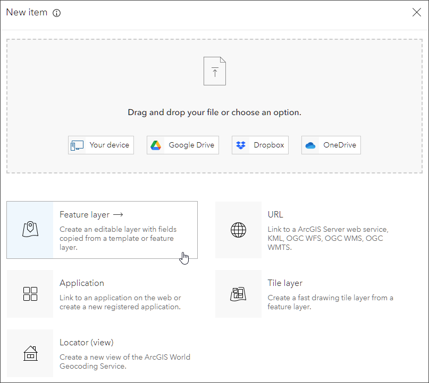Viewport: 429px width, 383px height.
Task: Click the house icon on Locator (view) card
Action: click(30, 353)
